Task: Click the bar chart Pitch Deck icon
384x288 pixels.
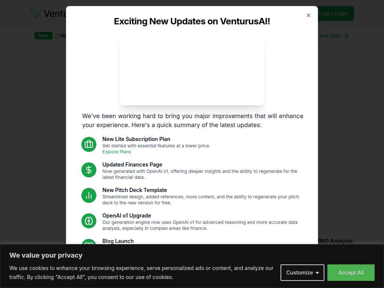Action: pyautogui.click(x=88, y=195)
